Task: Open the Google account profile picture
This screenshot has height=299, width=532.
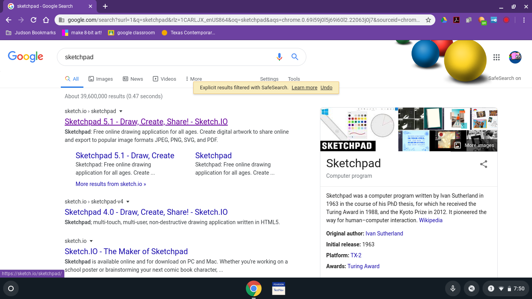Action: coord(515,57)
